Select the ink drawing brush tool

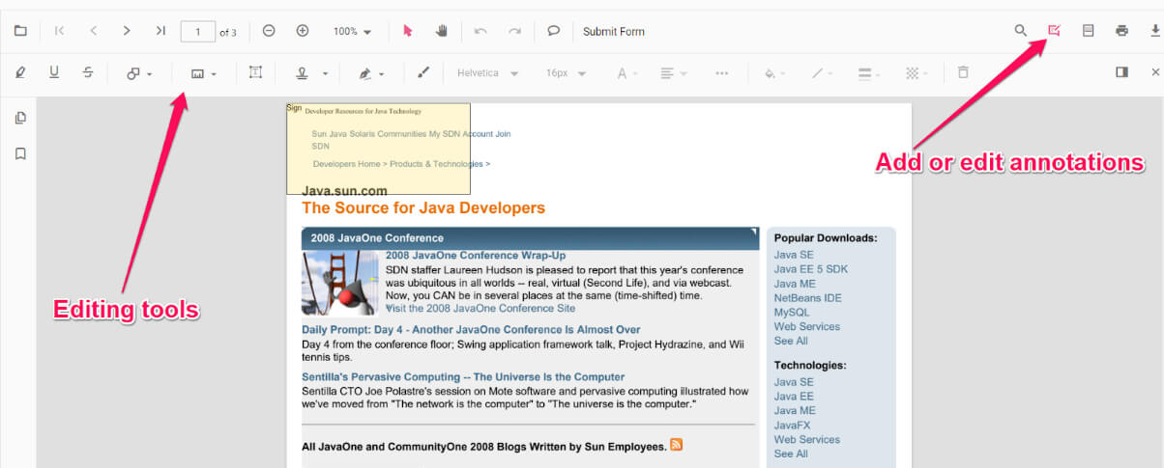(x=422, y=72)
